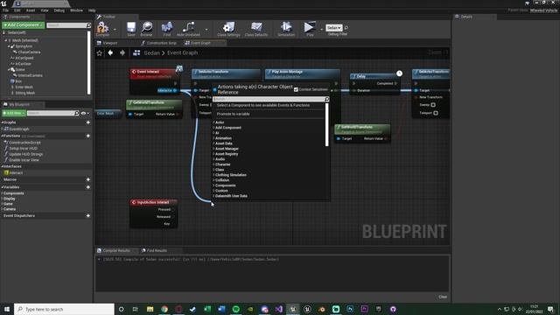Click graph grid icon beside Sedan breadcrumb
Image resolution: width=560 pixels, height=315 pixels.
pyautogui.click(x=136, y=52)
